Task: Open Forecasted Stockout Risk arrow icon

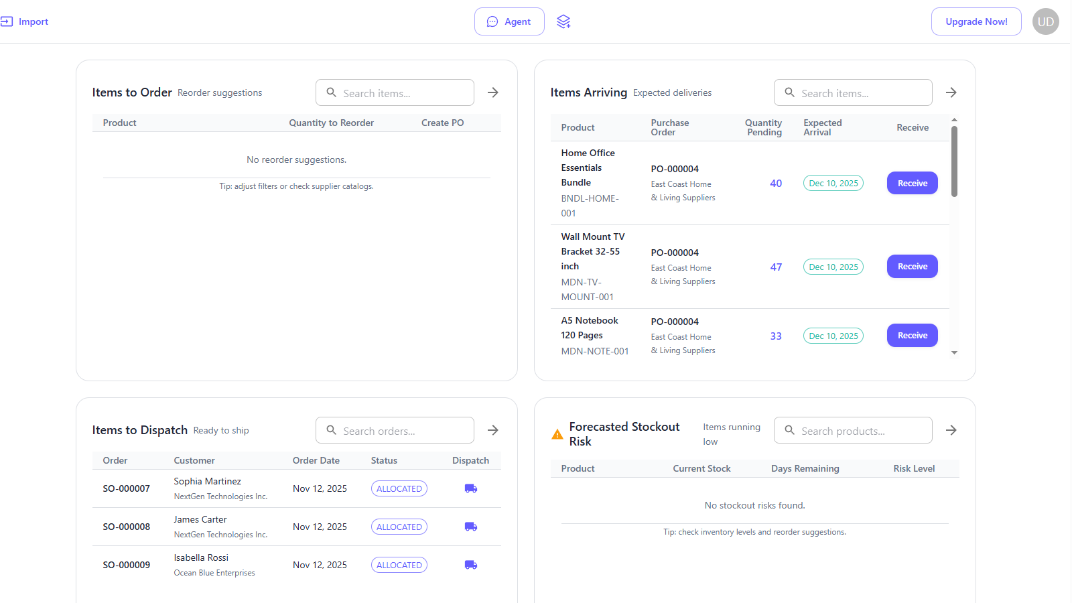Action: point(951,430)
